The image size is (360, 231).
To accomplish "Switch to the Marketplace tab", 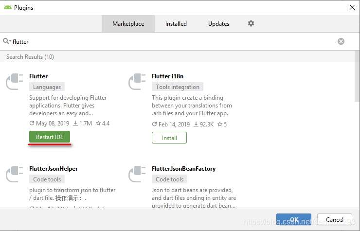I will pos(128,24).
